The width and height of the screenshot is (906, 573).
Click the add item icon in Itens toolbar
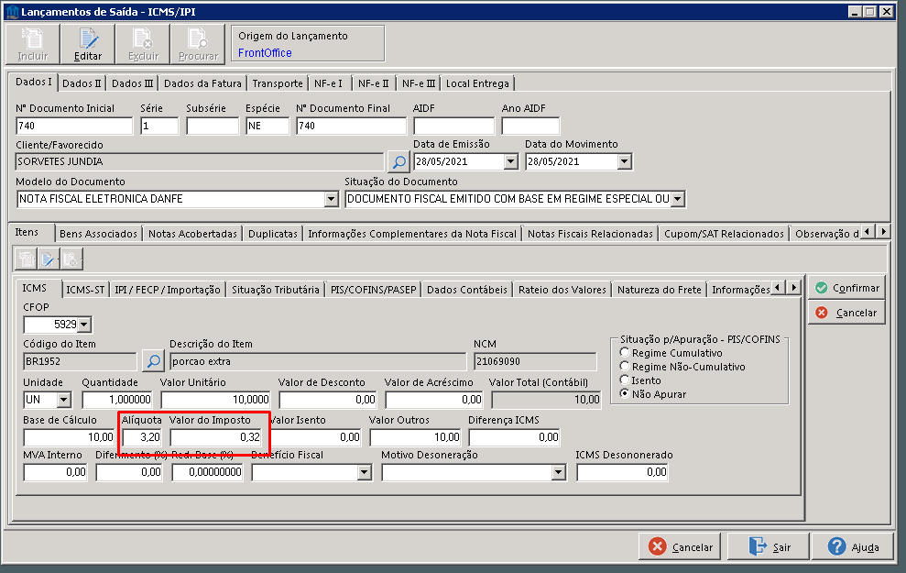coord(26,259)
